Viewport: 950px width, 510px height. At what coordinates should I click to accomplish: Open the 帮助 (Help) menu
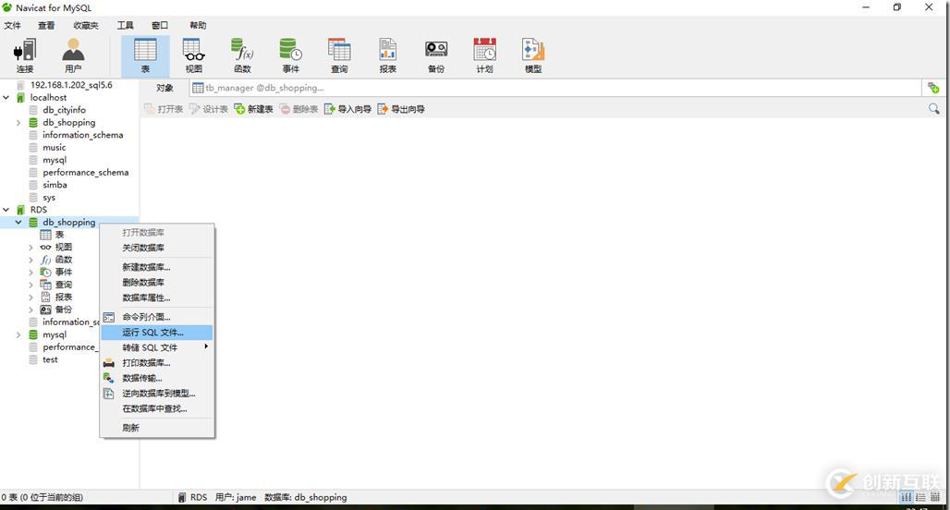click(x=198, y=26)
